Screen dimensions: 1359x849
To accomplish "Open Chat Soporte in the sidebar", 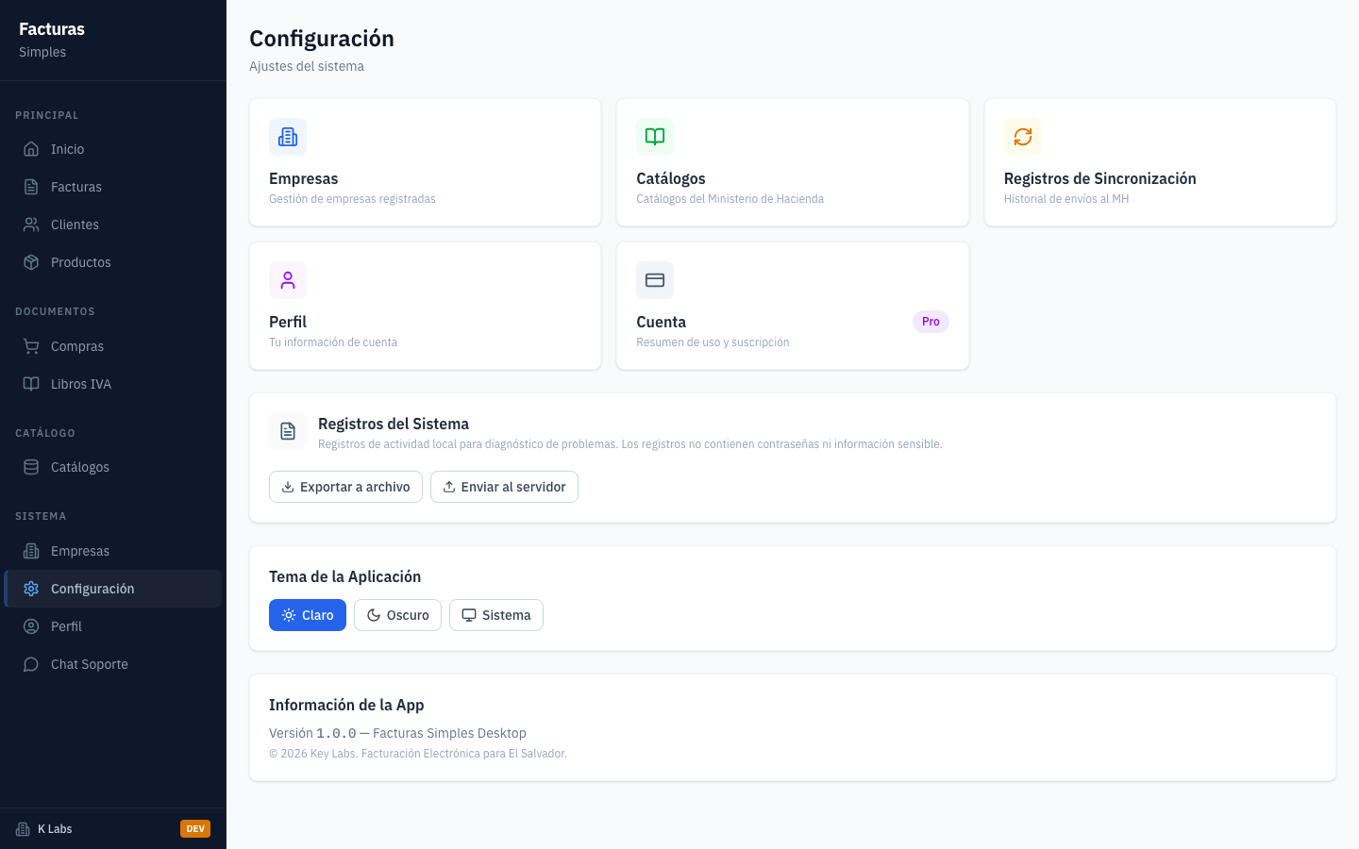I will [113, 664].
